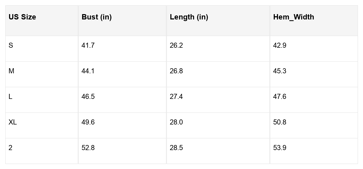The image size is (363, 169).
Task: Click the Hem_Width column header
Action: (293, 17)
